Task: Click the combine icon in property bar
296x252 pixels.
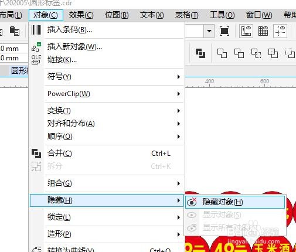Action: point(200,53)
